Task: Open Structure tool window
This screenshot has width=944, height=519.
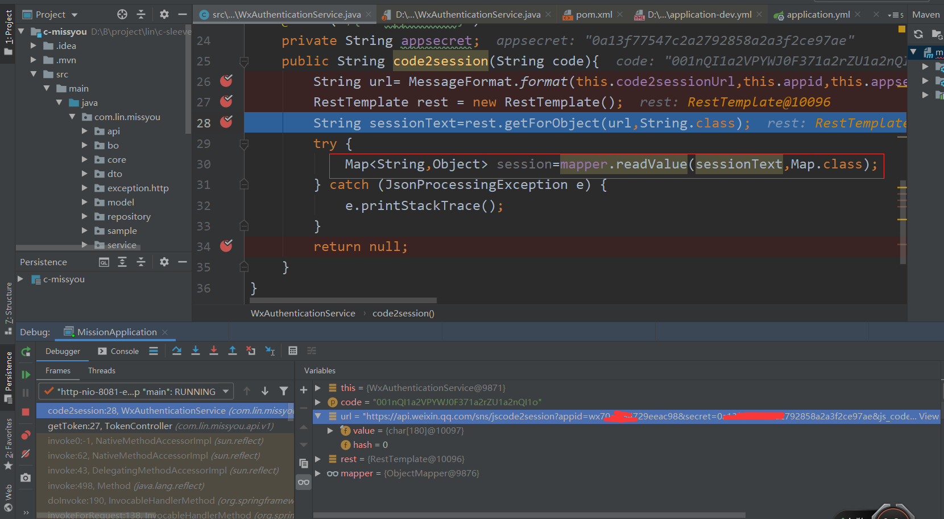Action: (8, 308)
